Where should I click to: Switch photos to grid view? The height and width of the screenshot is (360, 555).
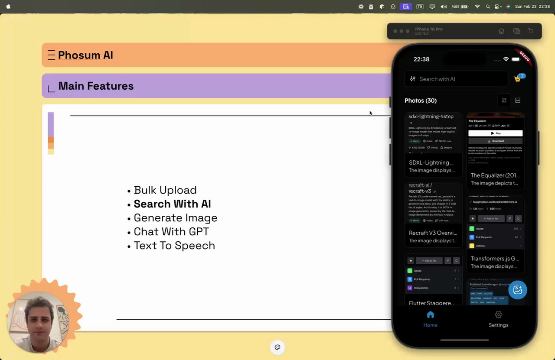[x=504, y=101]
